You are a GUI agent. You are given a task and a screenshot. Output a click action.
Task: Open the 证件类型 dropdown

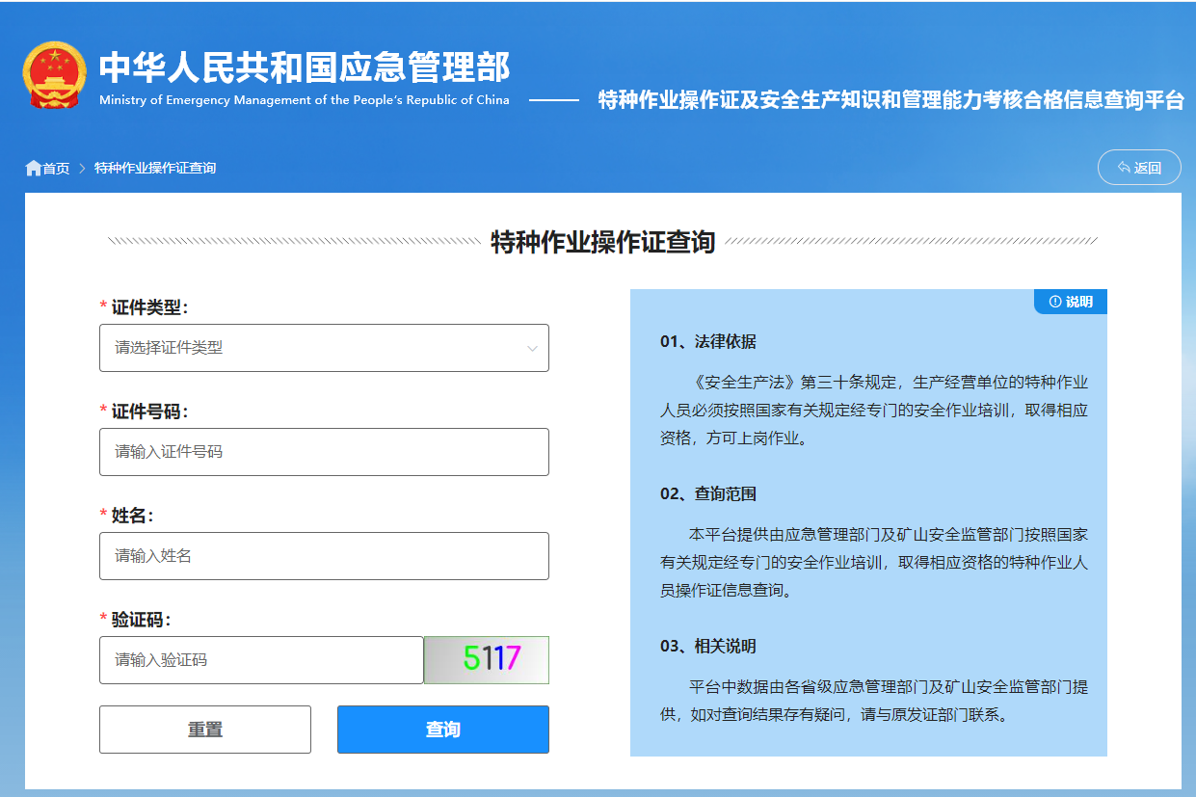click(x=324, y=348)
